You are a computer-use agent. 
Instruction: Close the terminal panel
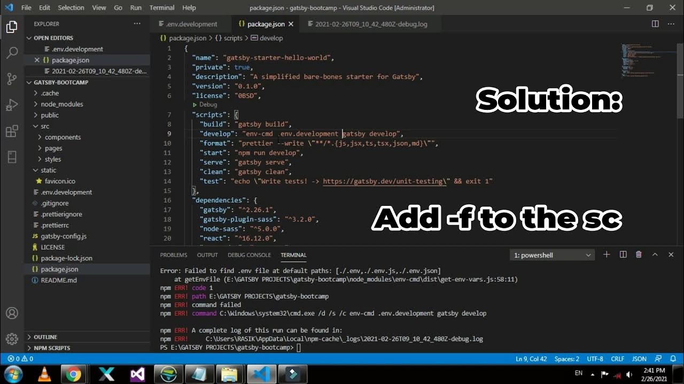click(x=671, y=255)
